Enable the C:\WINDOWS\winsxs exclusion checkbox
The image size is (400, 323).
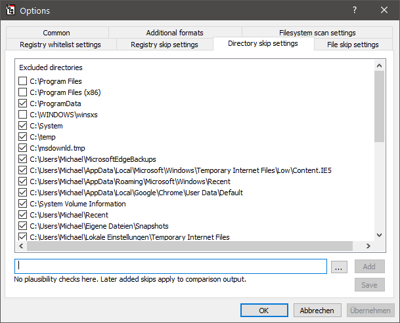click(x=23, y=115)
